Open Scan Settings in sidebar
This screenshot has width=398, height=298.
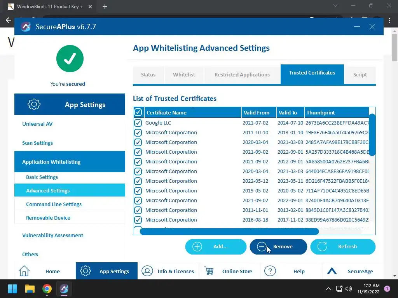point(38,143)
